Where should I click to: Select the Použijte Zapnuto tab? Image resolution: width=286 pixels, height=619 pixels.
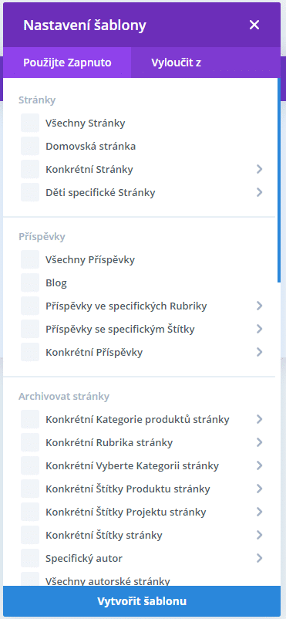click(x=67, y=63)
